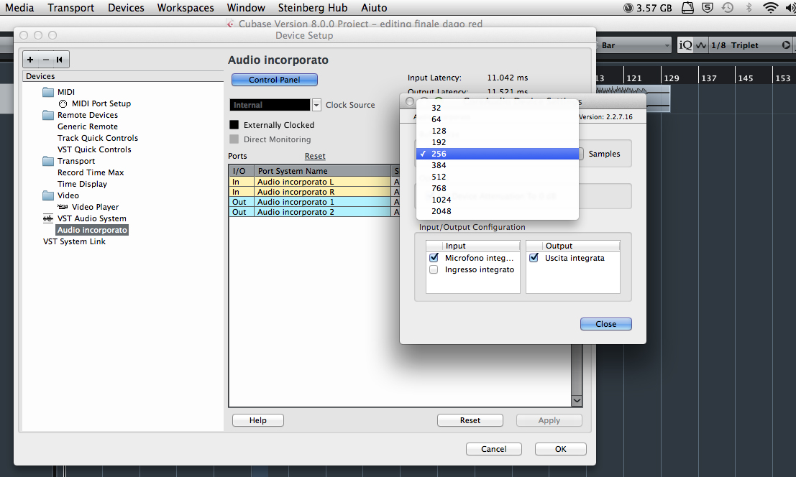The image size is (796, 477).
Task: Select the Audio incorporato L port row
Action: point(314,182)
